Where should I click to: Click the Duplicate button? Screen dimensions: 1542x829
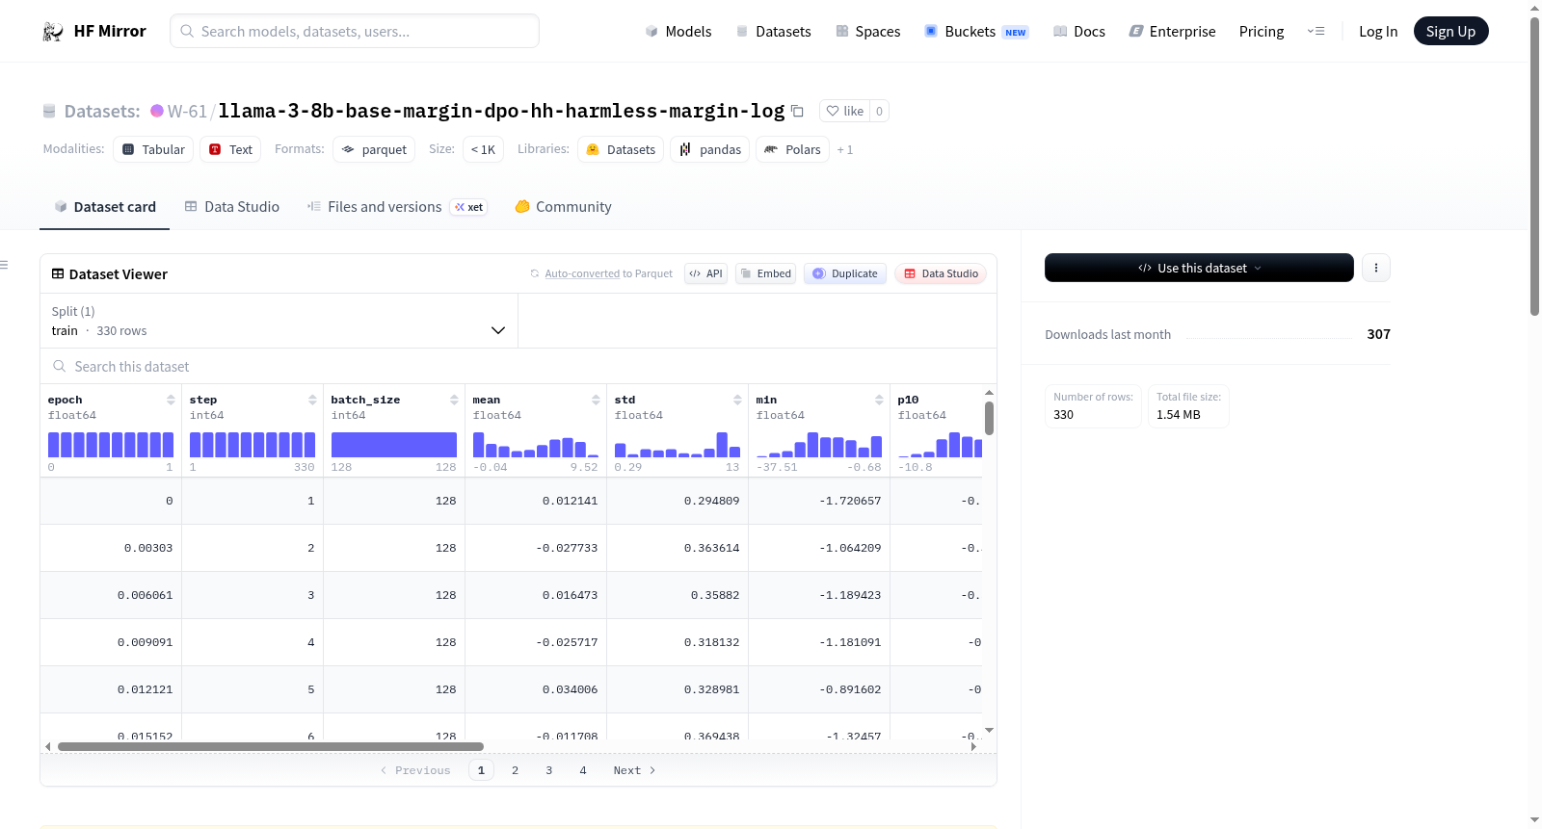845,273
